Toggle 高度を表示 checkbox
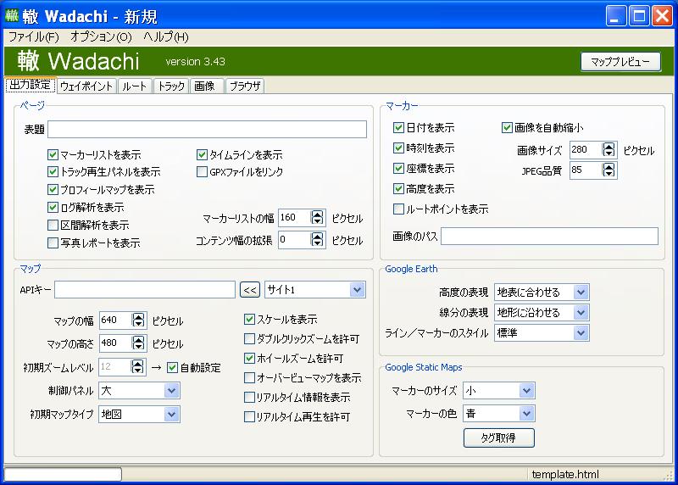Image resolution: width=678 pixels, height=485 pixels. (398, 188)
